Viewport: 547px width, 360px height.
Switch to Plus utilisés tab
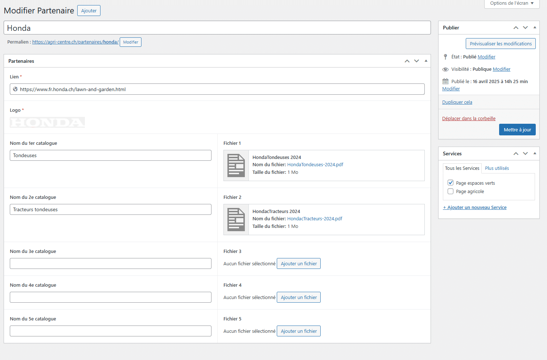497,168
